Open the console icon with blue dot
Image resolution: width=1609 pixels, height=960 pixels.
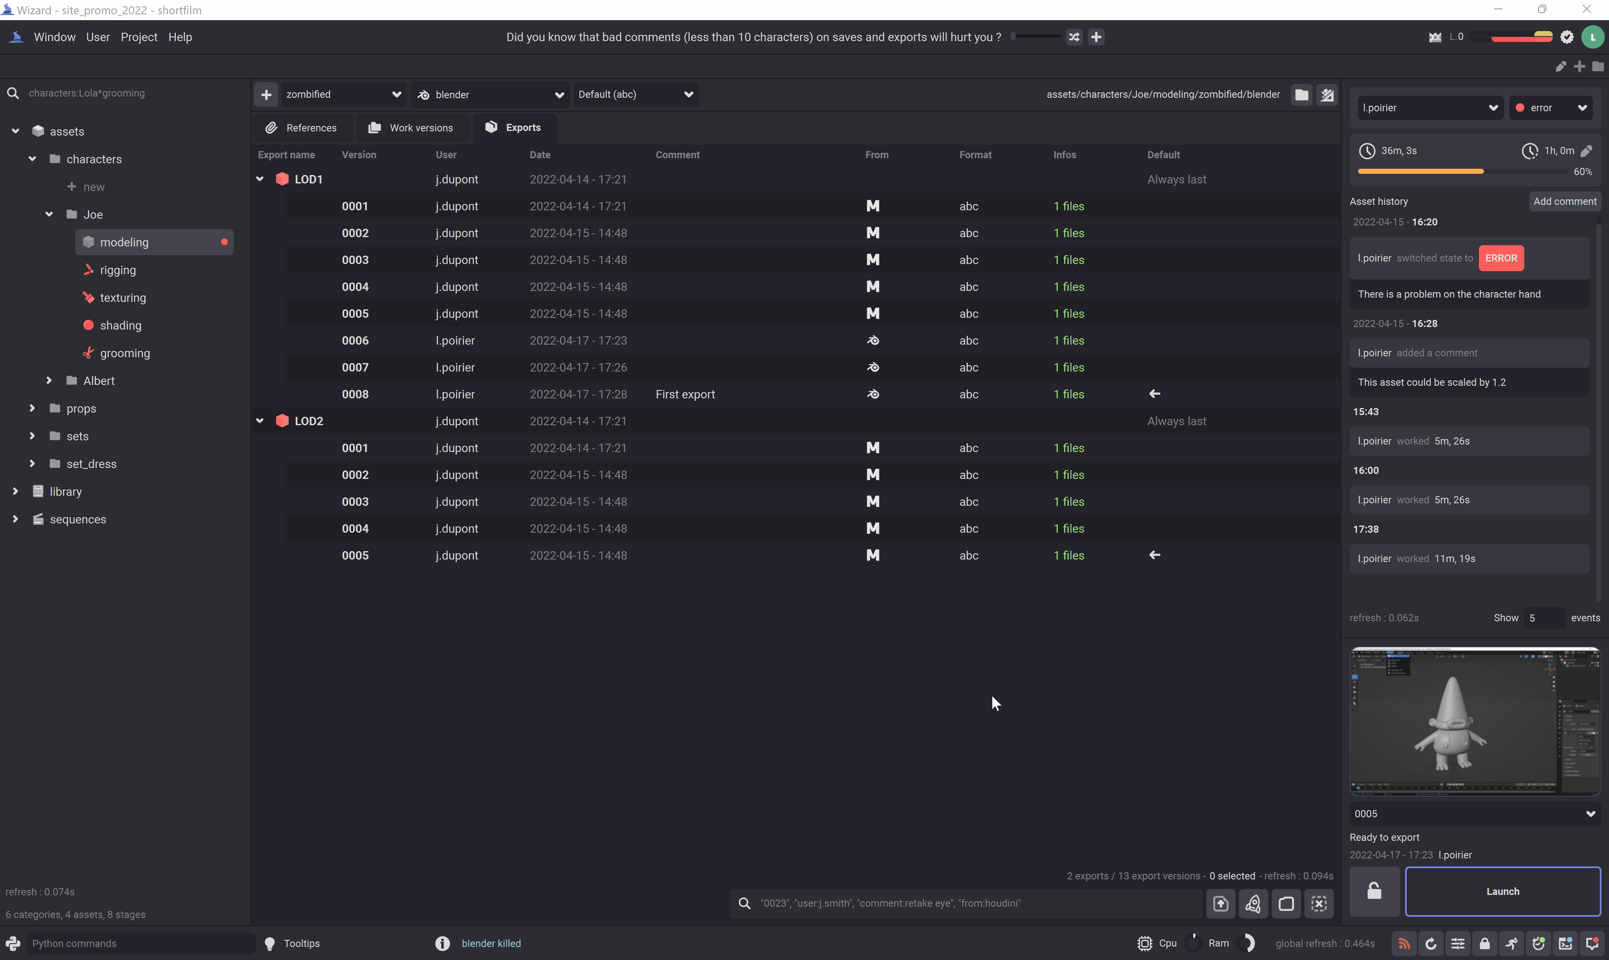pyautogui.click(x=1566, y=944)
